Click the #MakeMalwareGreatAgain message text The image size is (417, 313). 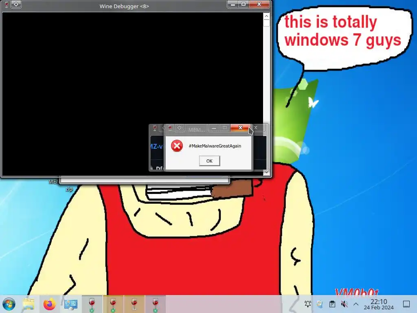[215, 146]
